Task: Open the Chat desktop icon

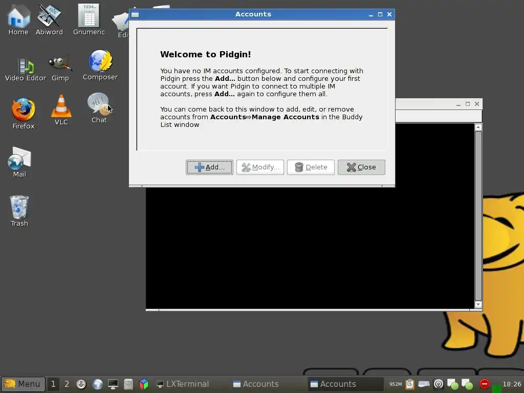Action: [99, 108]
